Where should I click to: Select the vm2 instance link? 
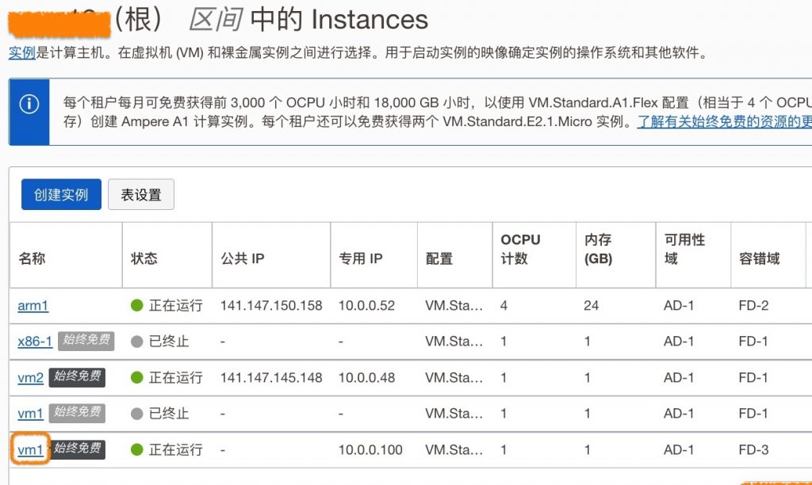point(31,378)
